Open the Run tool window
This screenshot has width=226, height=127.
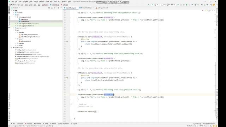13,124
